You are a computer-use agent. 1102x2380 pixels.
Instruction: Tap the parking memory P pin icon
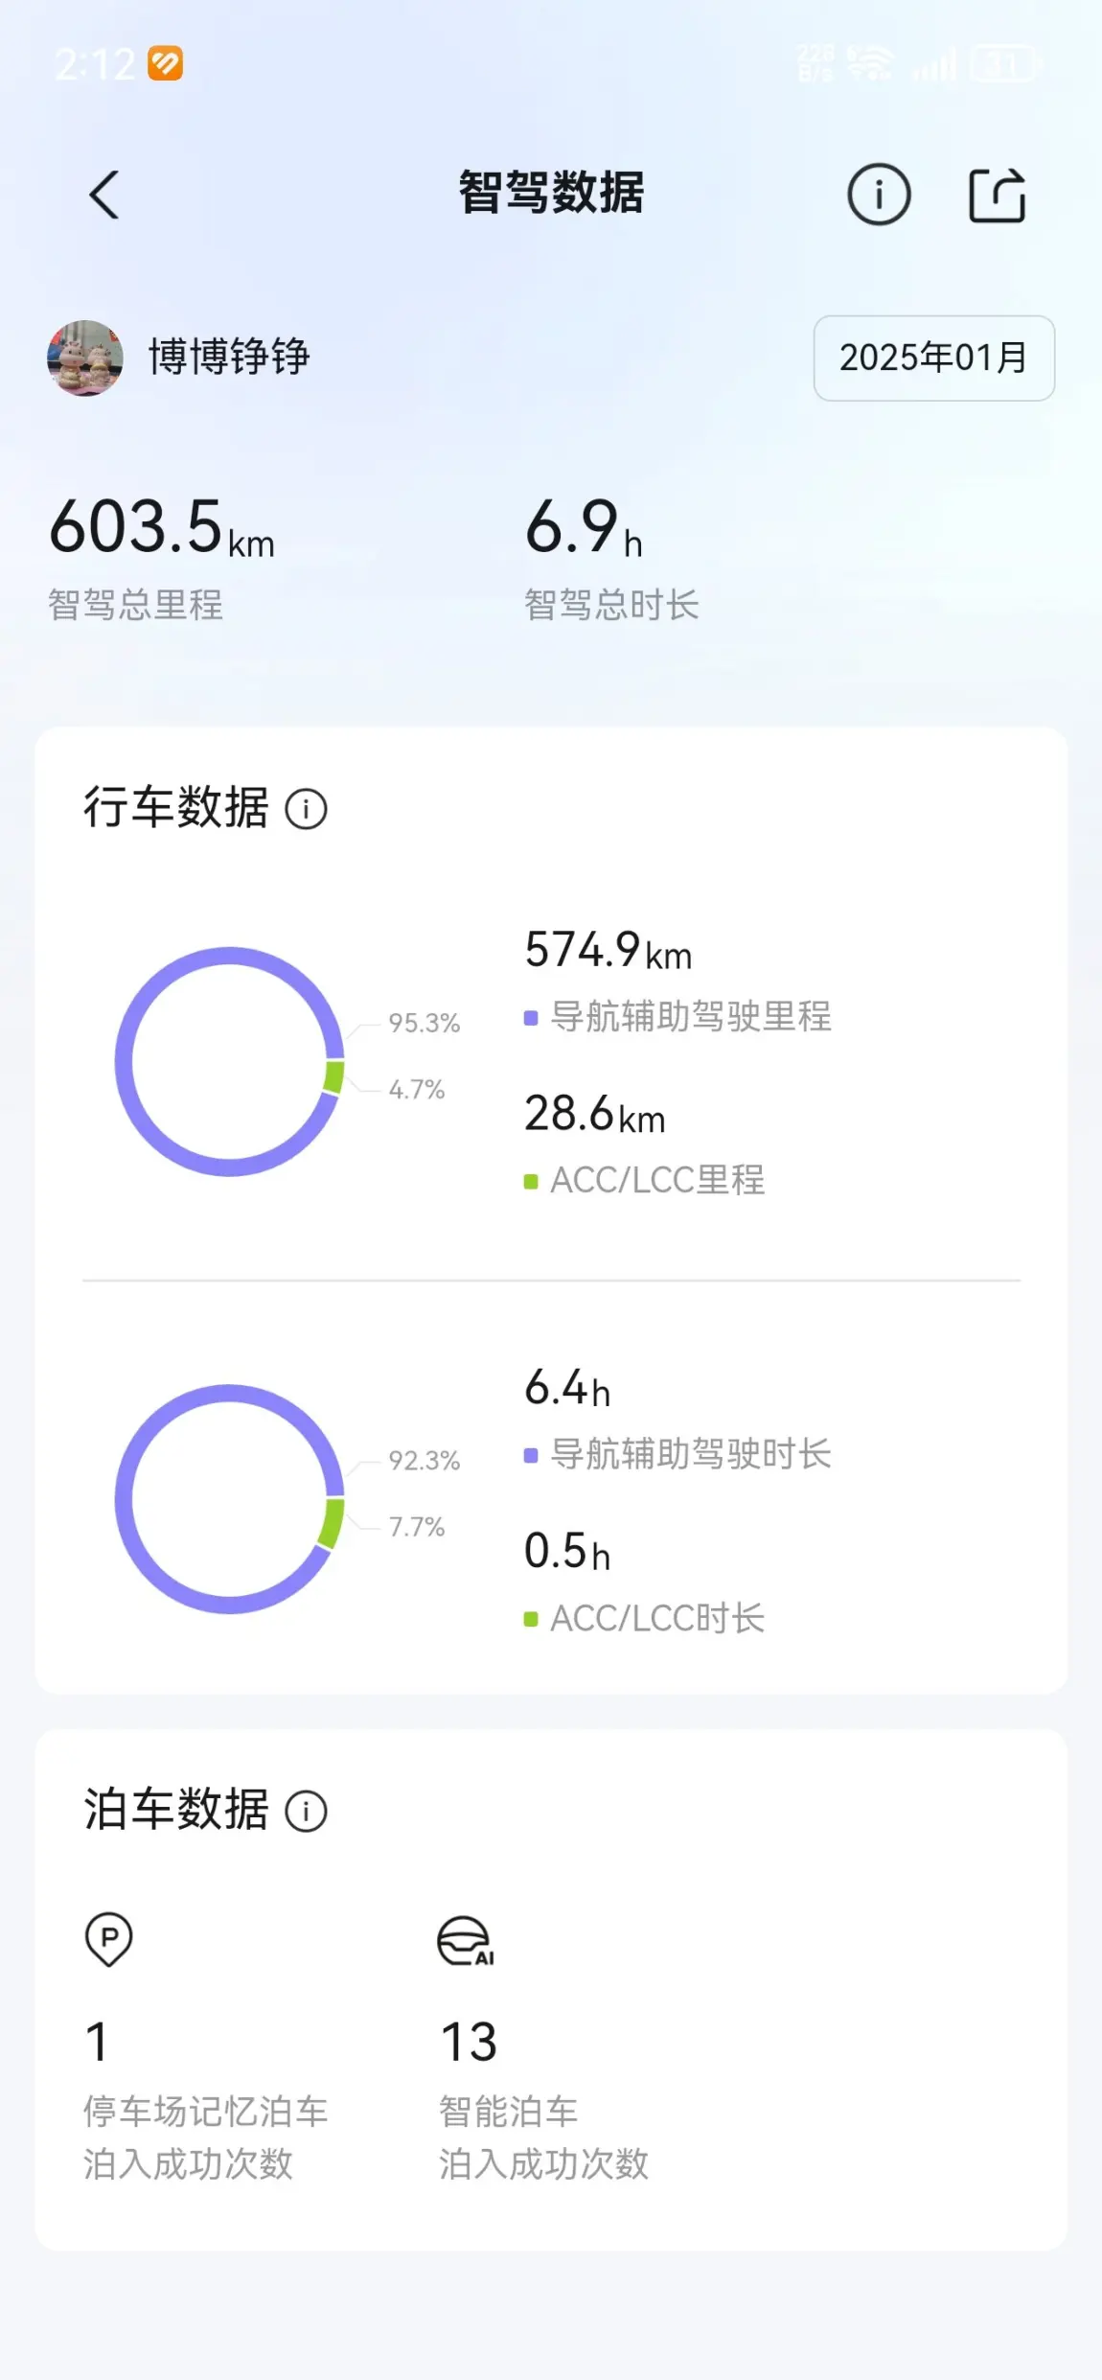(x=108, y=1939)
